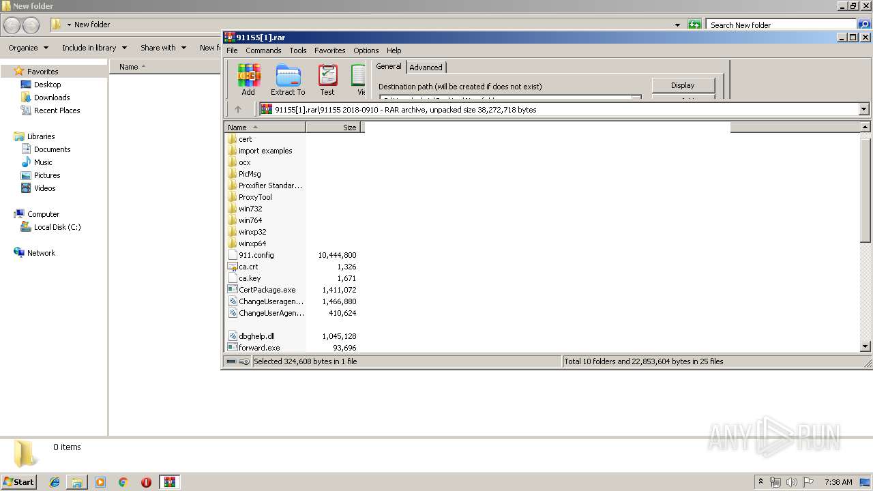Open Downloads in Explorer sidebar

52,98
